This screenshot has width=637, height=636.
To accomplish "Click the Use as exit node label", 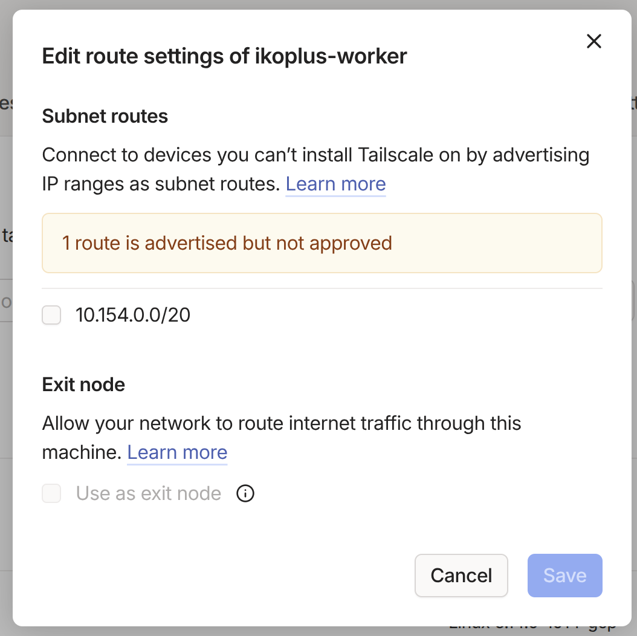I will [x=149, y=494].
